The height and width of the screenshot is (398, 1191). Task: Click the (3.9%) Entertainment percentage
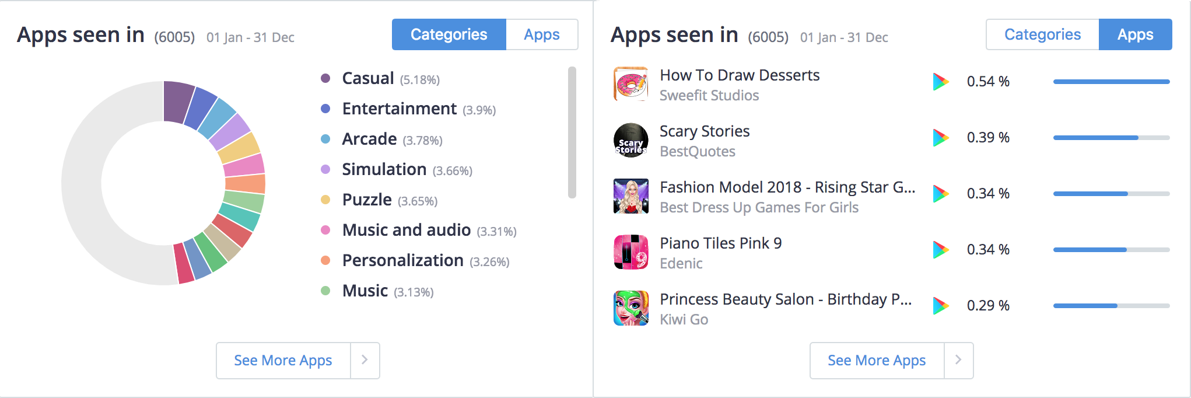479,110
